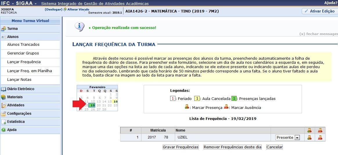
Task: Select day 12 in the Fevereiro calendar
Action: click(x=93, y=101)
